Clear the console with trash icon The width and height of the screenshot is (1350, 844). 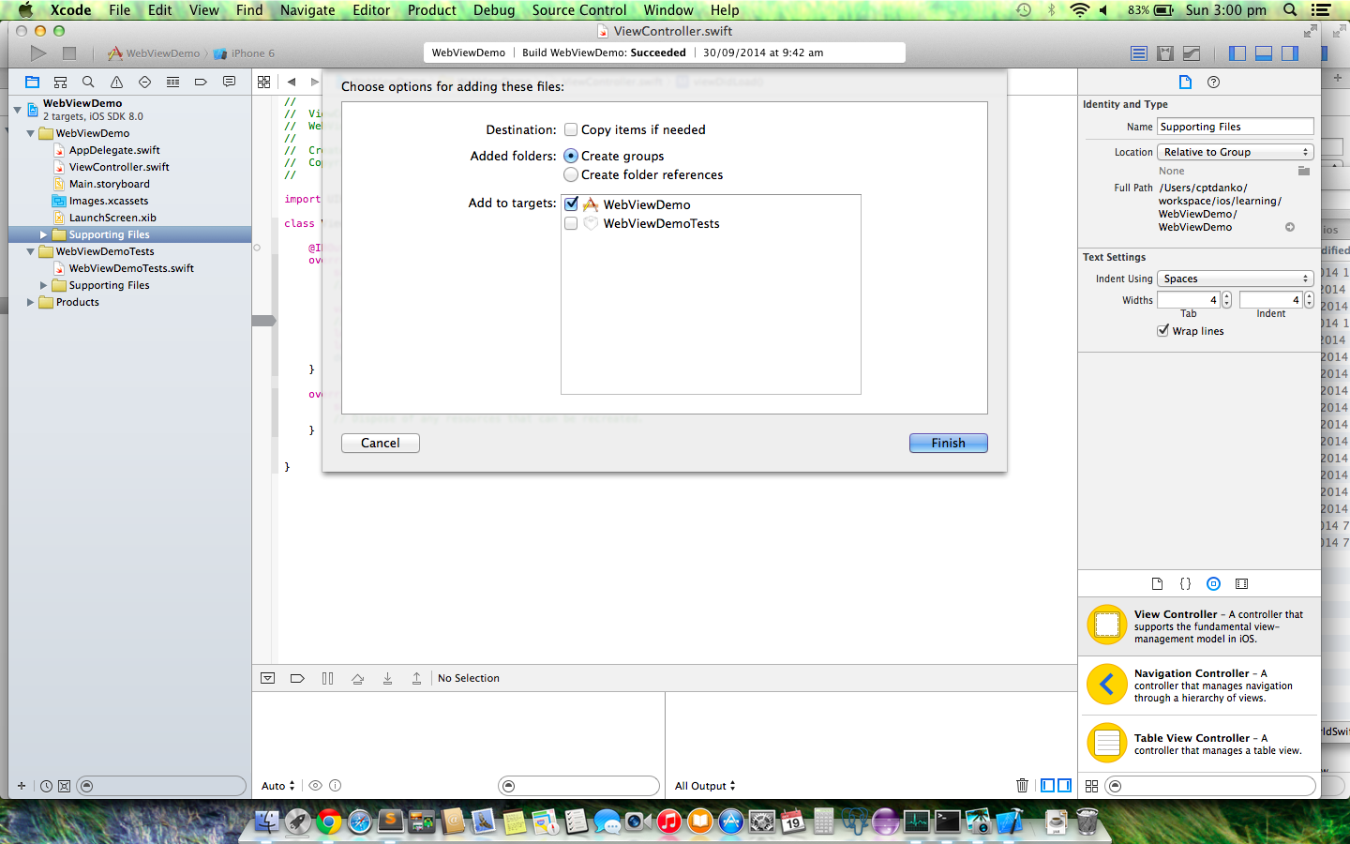1022,785
